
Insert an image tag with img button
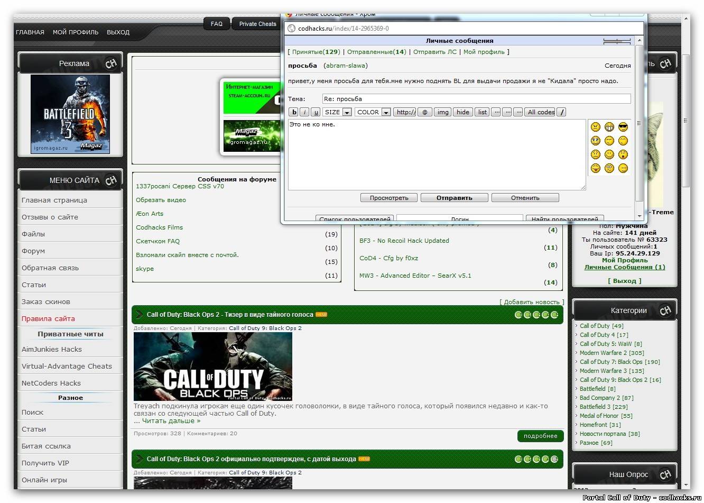(443, 112)
